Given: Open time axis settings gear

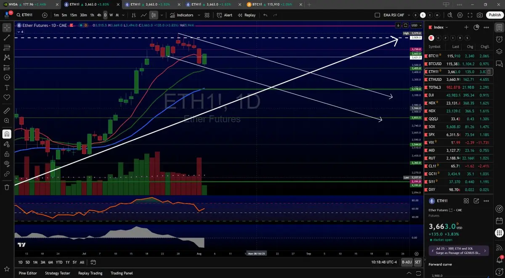Looking at the screenshot, I should (x=417, y=254).
